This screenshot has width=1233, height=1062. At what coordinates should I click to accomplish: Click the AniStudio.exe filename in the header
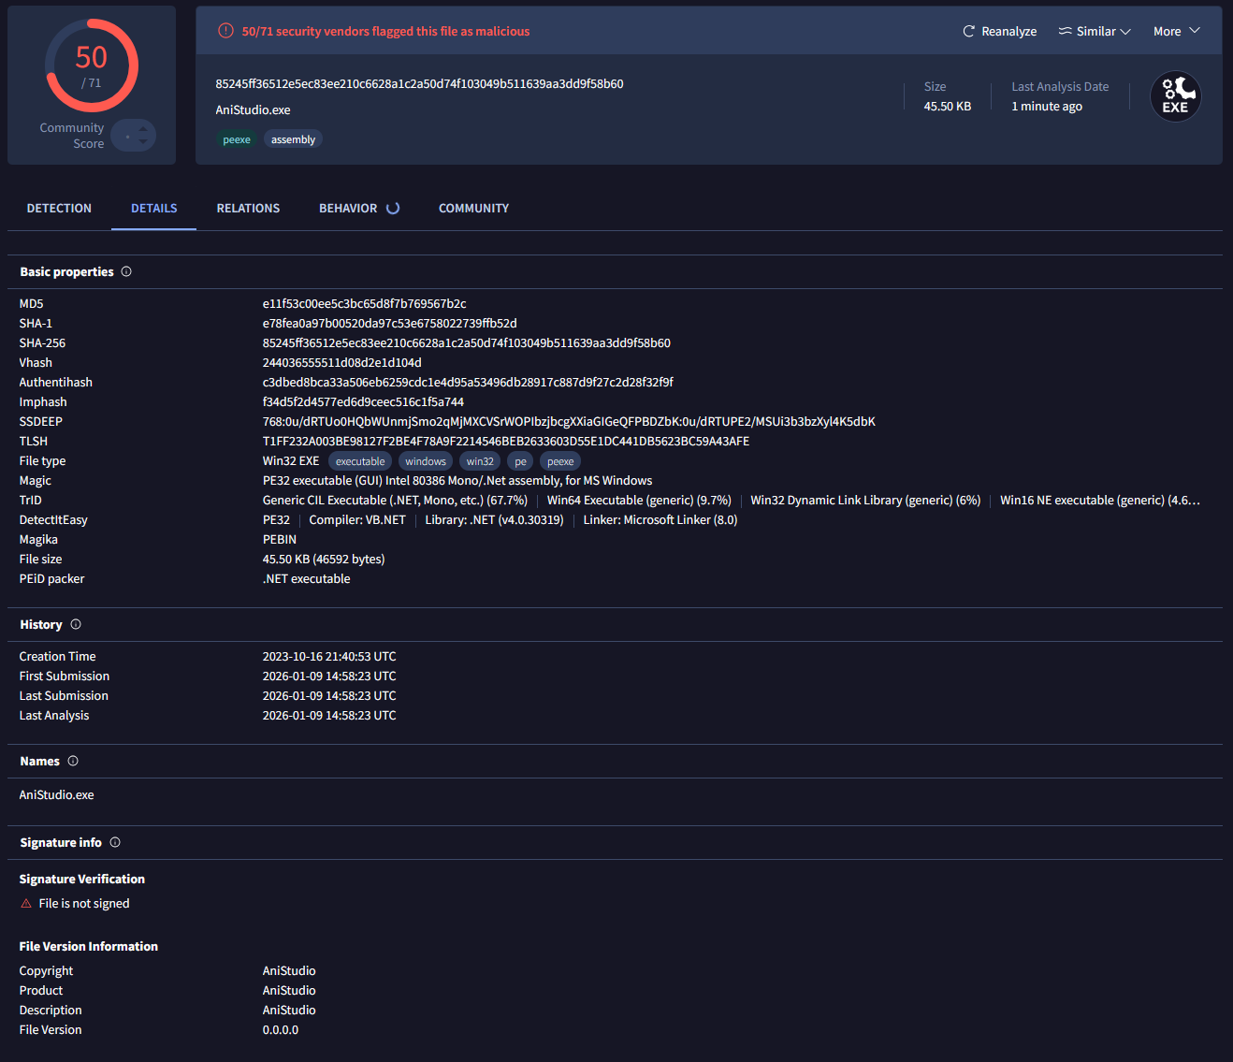[x=253, y=109]
